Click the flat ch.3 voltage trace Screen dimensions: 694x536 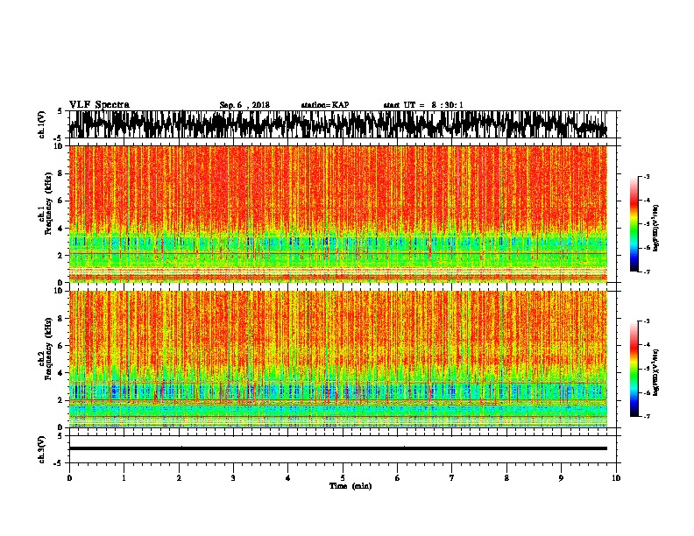point(338,448)
